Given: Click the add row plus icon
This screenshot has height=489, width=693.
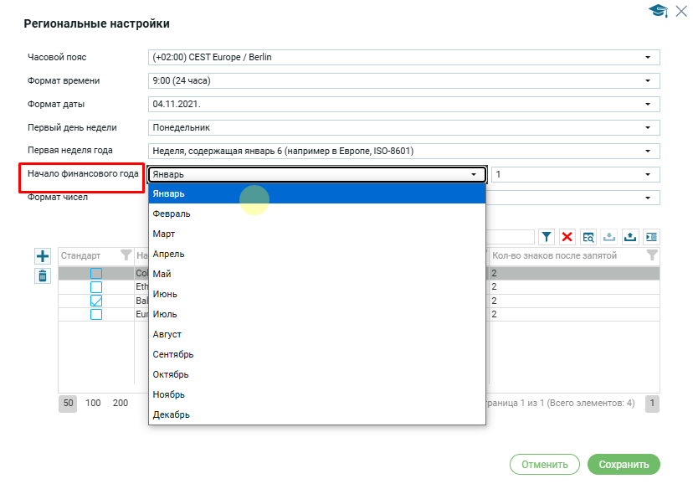Looking at the screenshot, I should [43, 255].
